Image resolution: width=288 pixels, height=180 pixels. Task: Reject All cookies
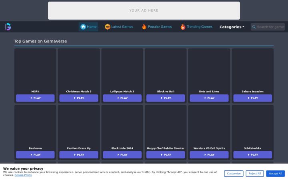pos(255,173)
